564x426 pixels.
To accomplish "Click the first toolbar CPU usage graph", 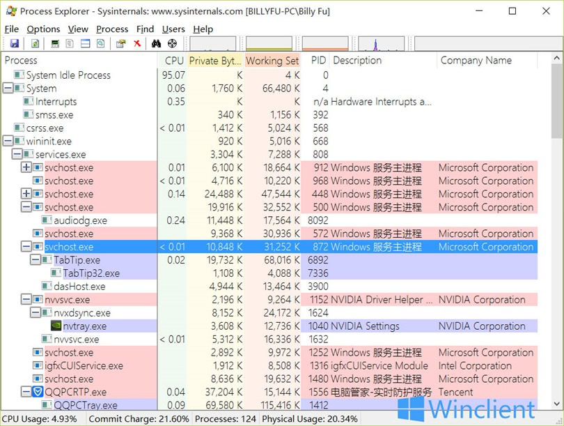I will (x=213, y=43).
